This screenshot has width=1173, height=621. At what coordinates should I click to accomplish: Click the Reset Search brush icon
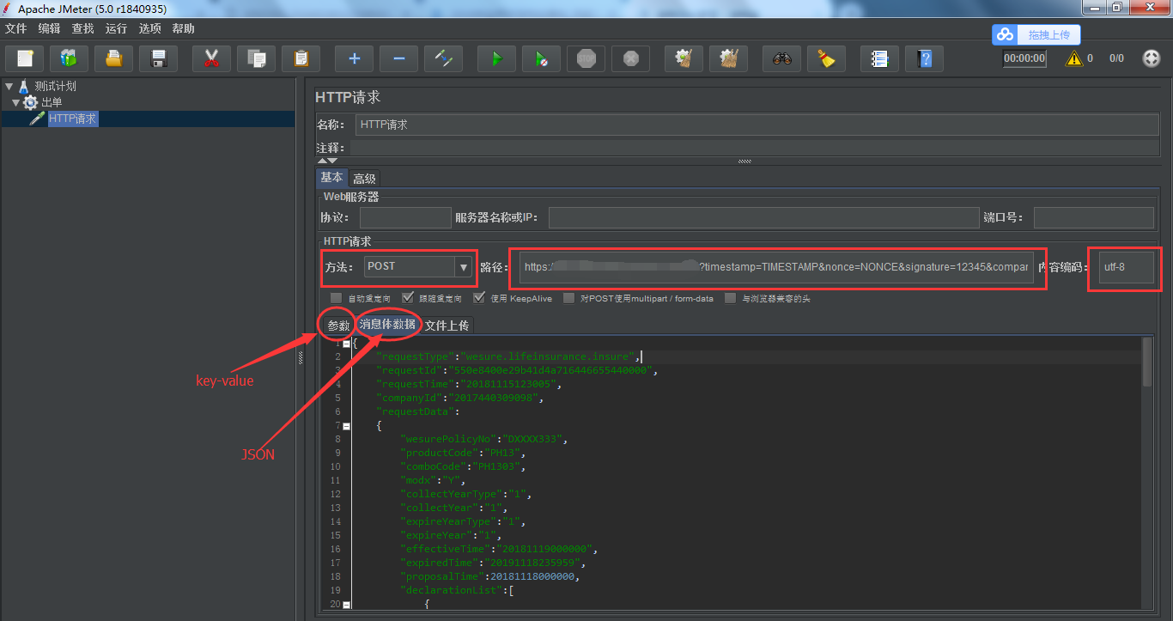826,58
